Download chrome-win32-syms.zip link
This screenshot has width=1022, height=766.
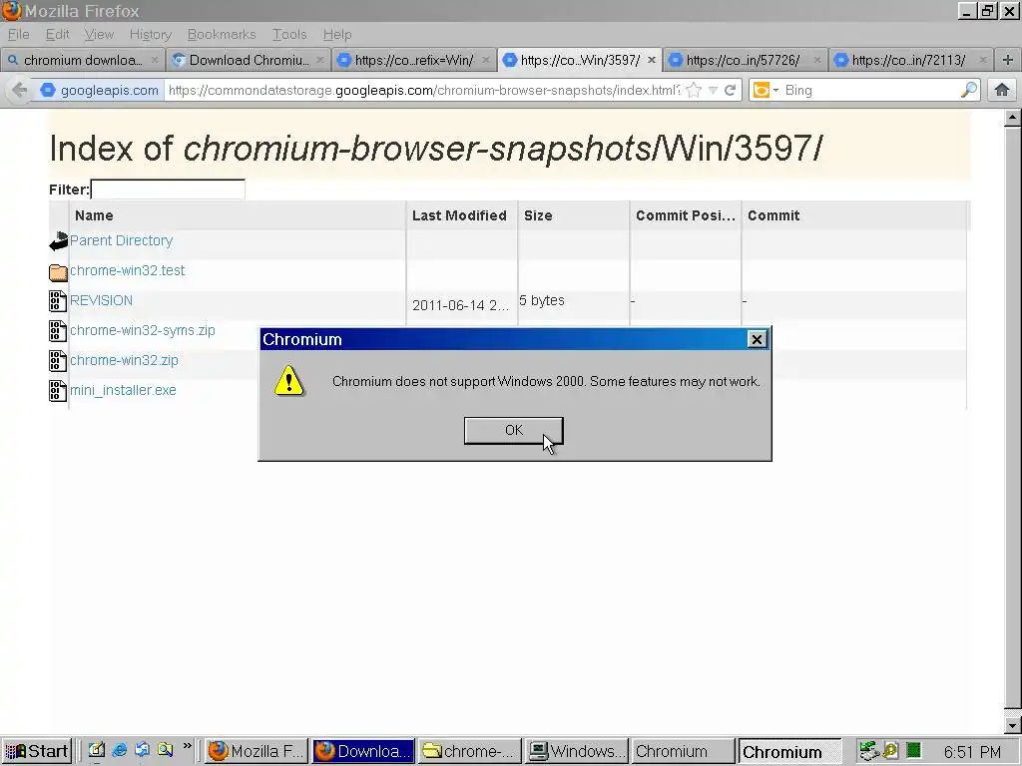tap(142, 330)
